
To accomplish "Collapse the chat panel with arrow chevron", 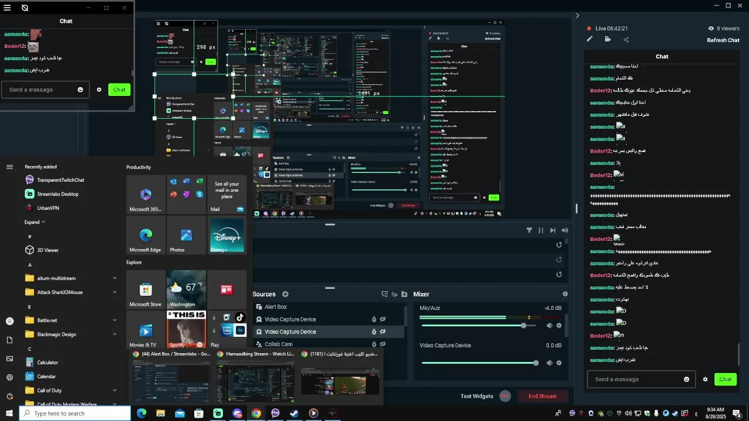I will coord(578,16).
